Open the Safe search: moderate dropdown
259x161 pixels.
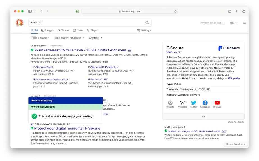click(x=69, y=38)
